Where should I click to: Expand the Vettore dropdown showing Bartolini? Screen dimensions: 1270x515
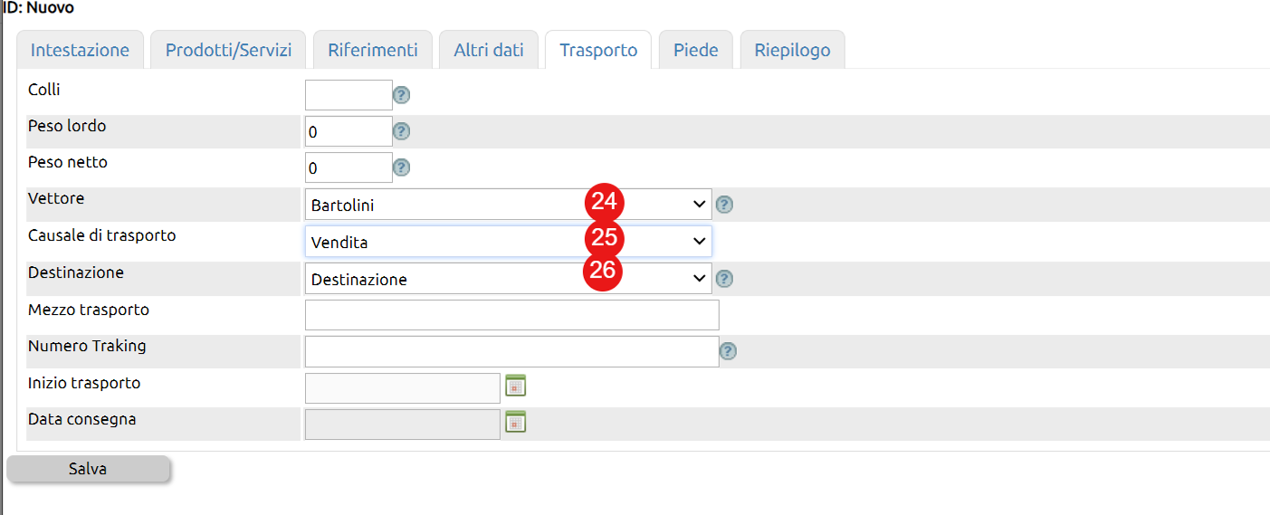pos(509,205)
